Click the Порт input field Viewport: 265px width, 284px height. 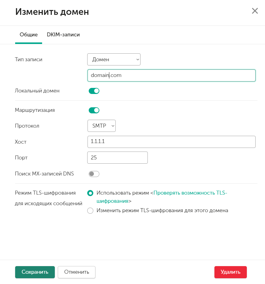[117, 158]
